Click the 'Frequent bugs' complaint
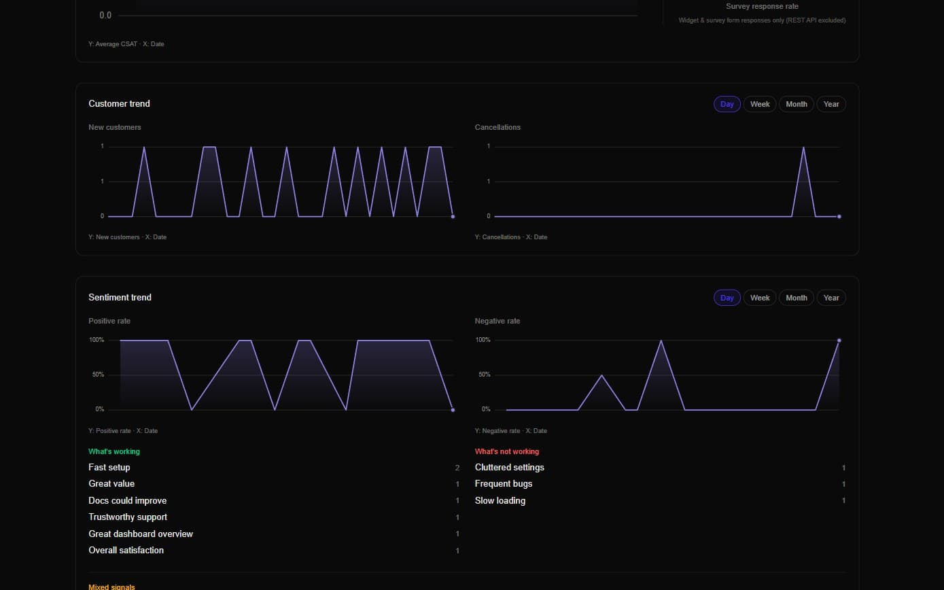The width and height of the screenshot is (944, 590). coord(661,484)
